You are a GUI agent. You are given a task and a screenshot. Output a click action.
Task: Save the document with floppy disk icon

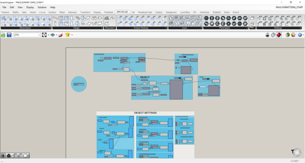[x=9, y=35]
